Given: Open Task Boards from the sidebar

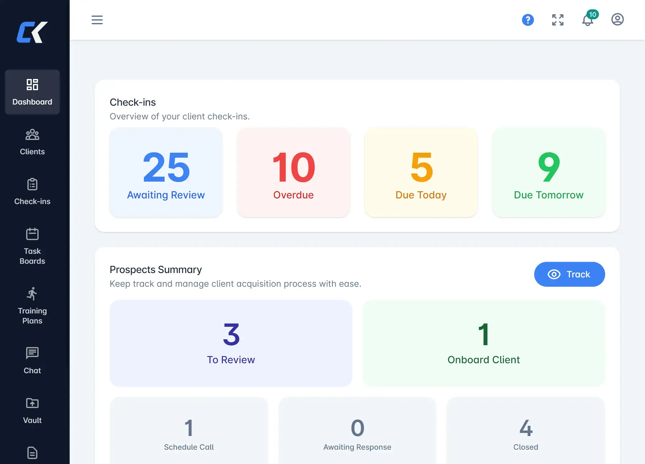Looking at the screenshot, I should [32, 246].
